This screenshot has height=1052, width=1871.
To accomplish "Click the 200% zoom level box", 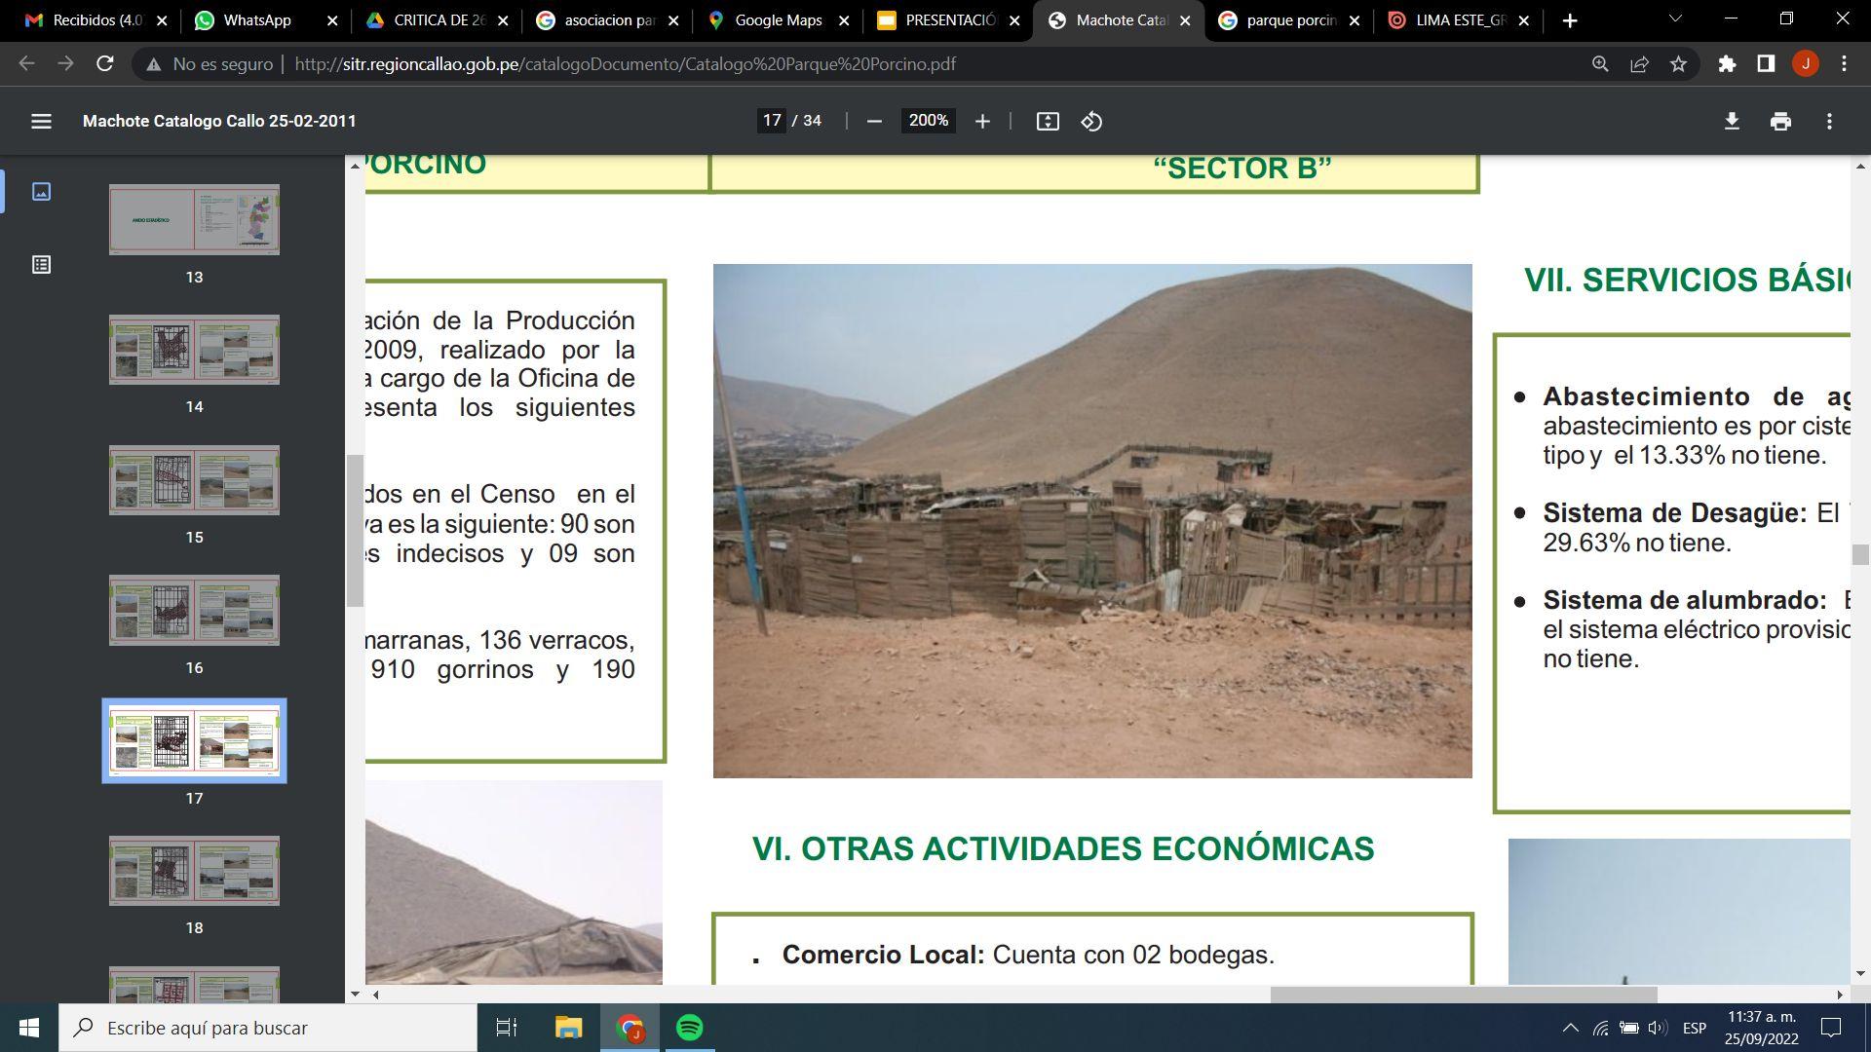I will [928, 121].
